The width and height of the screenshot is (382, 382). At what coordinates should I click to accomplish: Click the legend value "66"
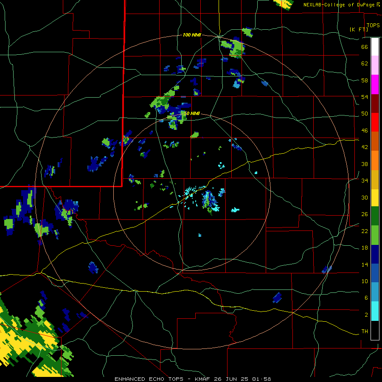pos(365,47)
